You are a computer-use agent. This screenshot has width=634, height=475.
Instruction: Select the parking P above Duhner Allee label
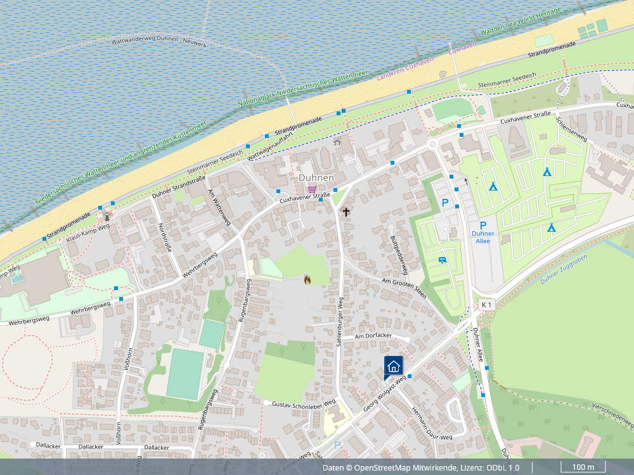[x=483, y=225]
